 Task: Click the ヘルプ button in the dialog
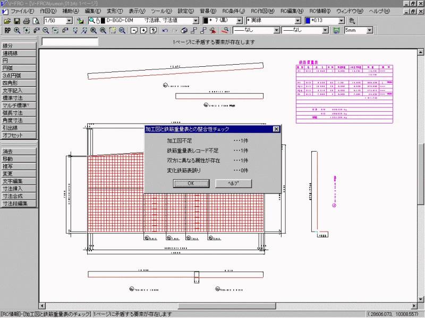coord(233,183)
